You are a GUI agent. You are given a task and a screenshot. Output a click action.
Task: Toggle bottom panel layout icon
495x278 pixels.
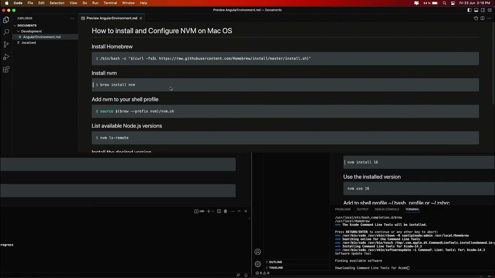tap(476, 10)
